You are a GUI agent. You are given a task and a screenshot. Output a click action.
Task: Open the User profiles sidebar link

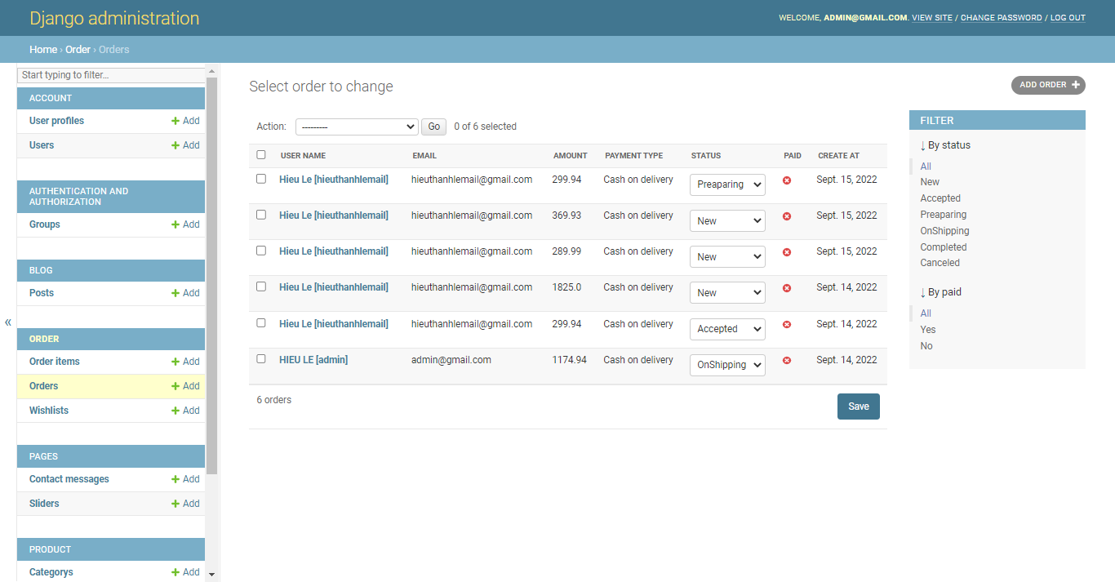pyautogui.click(x=56, y=121)
